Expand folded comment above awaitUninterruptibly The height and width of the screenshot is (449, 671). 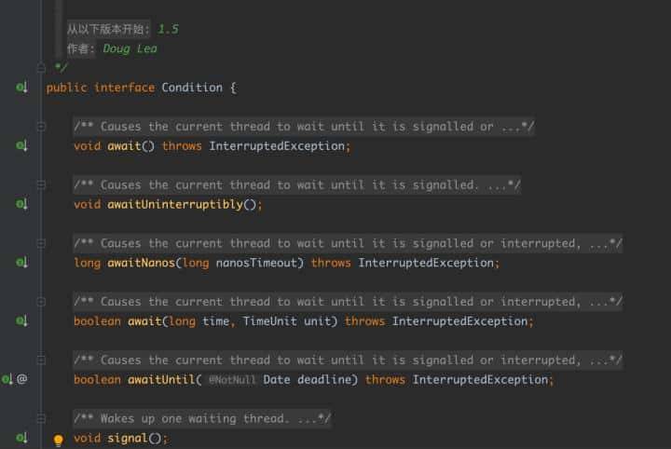(x=41, y=185)
